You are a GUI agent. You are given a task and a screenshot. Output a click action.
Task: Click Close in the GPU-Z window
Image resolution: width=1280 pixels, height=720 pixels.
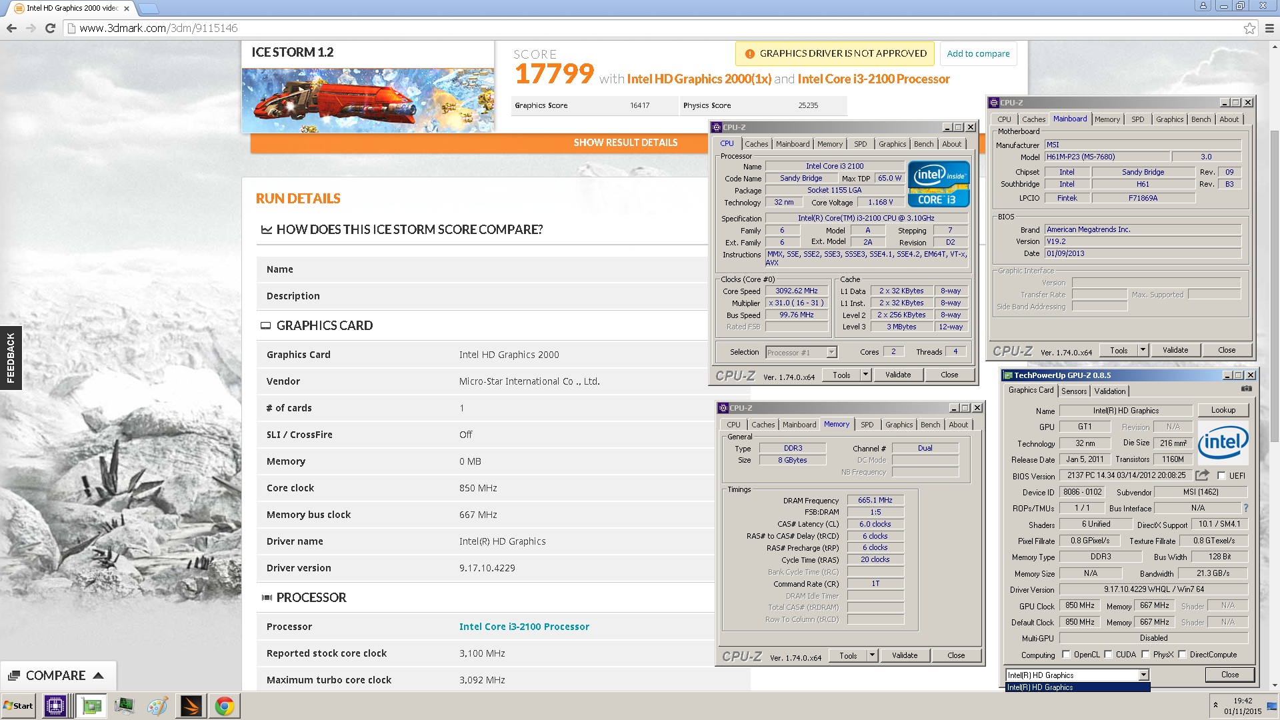point(1229,675)
